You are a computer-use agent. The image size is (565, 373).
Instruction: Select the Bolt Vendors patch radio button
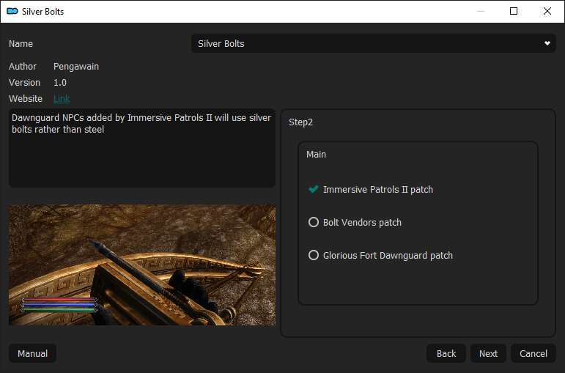[x=314, y=222]
